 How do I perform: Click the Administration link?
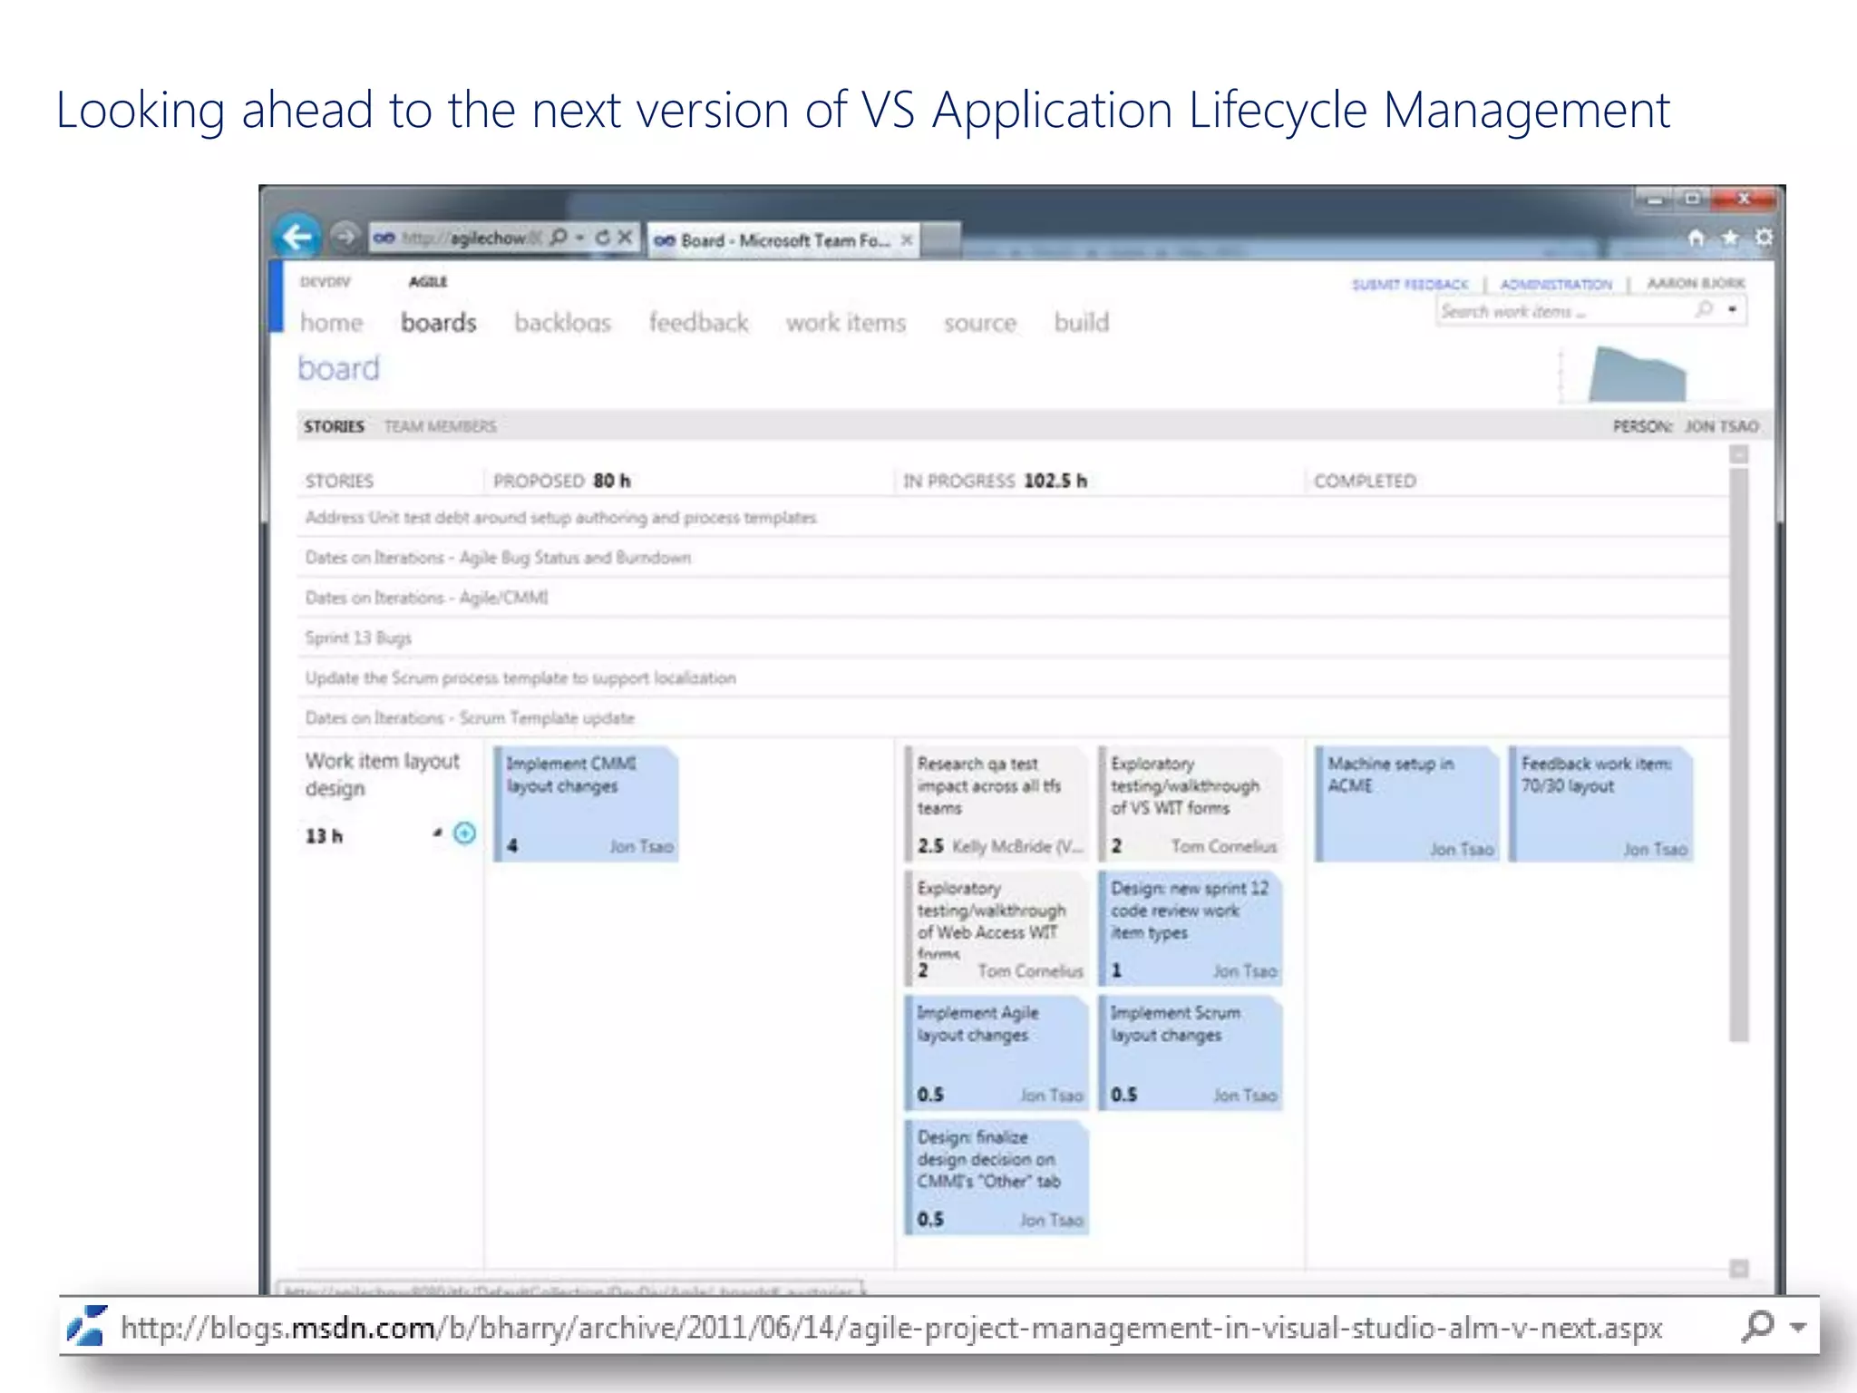1556,285
